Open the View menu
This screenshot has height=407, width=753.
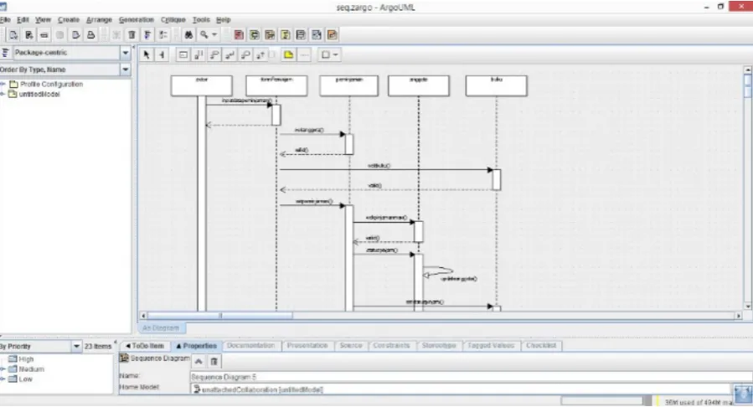point(43,19)
